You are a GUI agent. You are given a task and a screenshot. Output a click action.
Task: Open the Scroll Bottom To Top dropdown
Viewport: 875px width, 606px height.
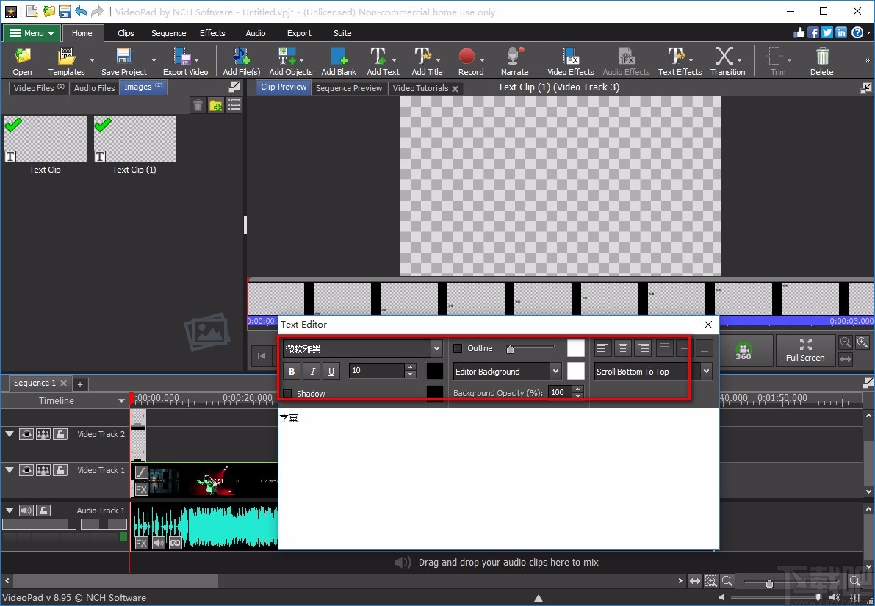tap(705, 371)
